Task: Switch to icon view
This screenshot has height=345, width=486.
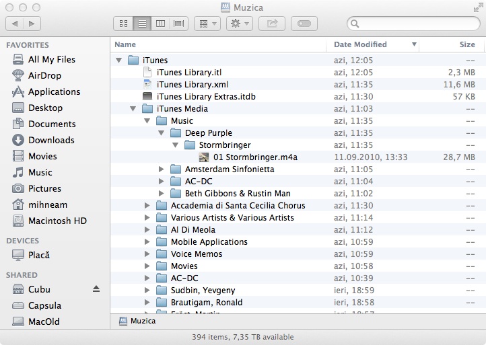Action: [x=123, y=24]
